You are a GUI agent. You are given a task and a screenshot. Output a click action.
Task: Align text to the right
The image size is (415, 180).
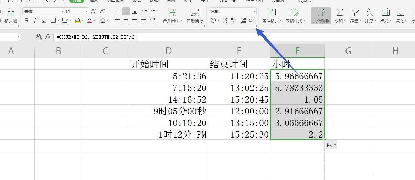click(x=135, y=21)
